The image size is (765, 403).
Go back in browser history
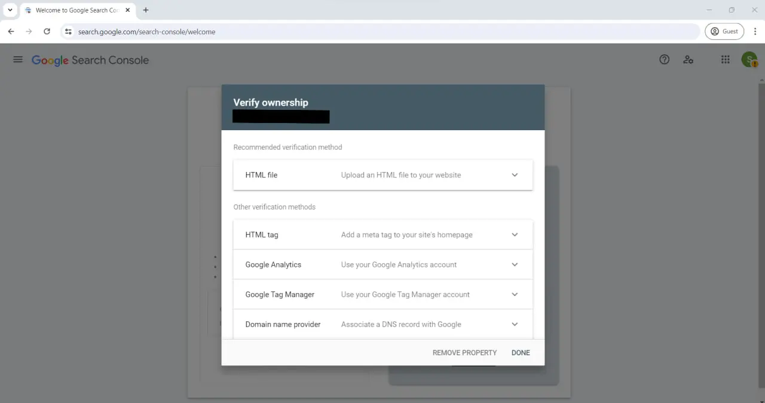coord(11,32)
